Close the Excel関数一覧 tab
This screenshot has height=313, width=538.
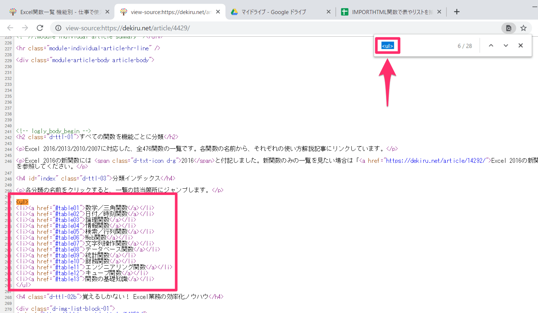point(107,12)
